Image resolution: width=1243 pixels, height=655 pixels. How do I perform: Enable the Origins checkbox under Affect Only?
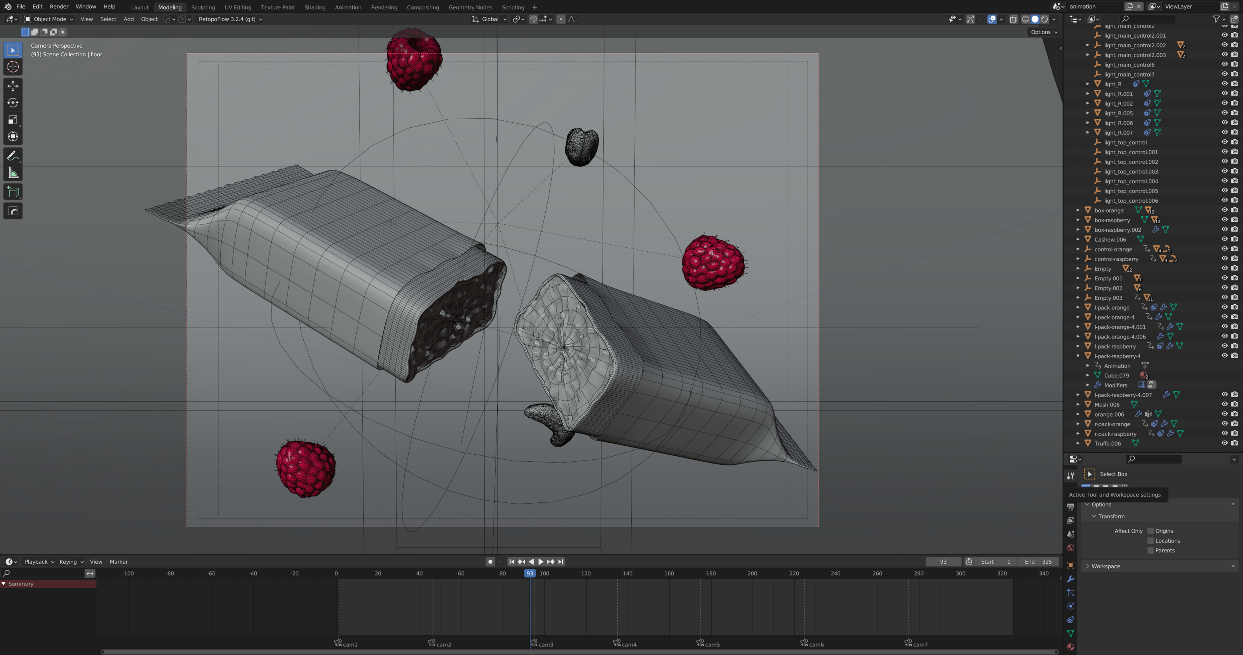point(1150,531)
